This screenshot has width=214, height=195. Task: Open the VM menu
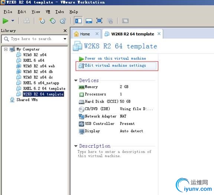[x=48, y=12]
